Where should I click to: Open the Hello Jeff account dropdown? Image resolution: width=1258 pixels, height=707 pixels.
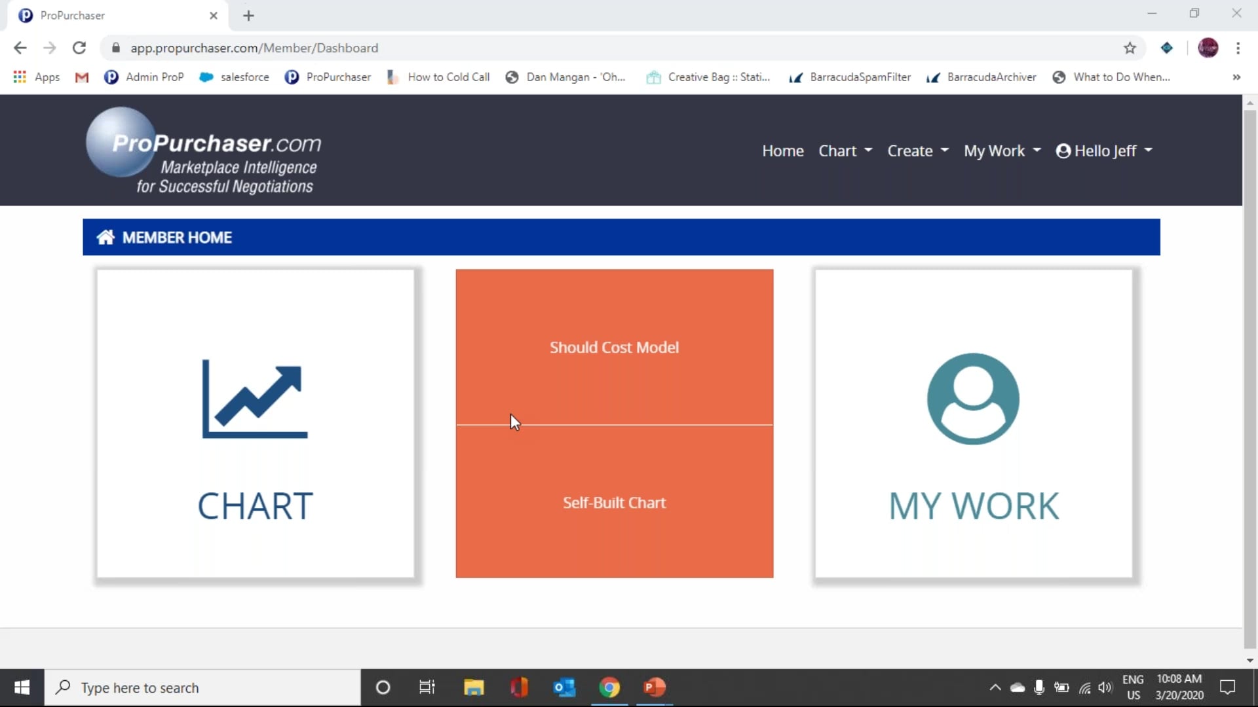pyautogui.click(x=1105, y=151)
